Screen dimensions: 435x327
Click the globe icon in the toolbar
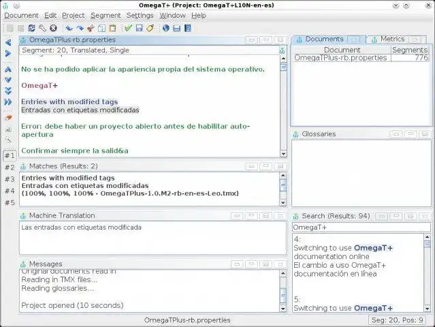click(166, 28)
